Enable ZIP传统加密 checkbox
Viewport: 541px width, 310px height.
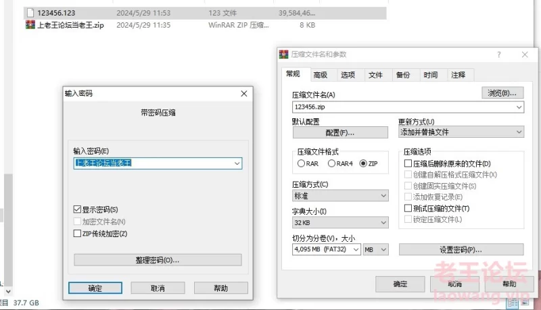point(77,234)
